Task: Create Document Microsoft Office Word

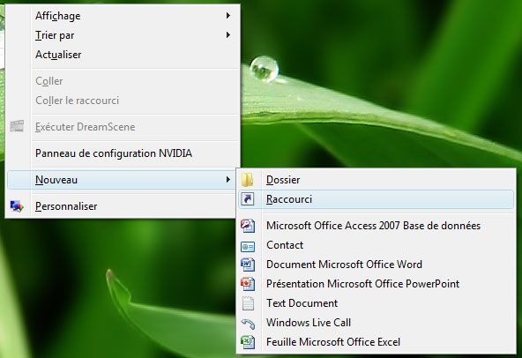Action: (377, 265)
